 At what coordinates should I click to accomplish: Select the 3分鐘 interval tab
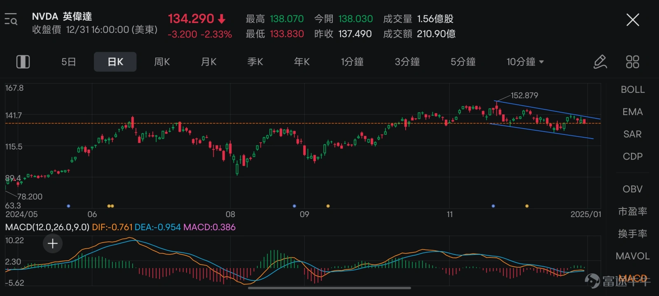pos(407,62)
